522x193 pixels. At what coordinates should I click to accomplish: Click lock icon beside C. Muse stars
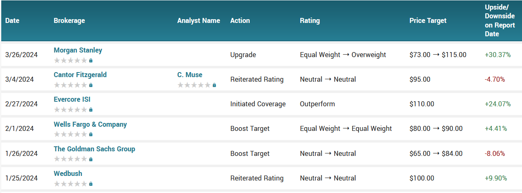tap(214, 85)
